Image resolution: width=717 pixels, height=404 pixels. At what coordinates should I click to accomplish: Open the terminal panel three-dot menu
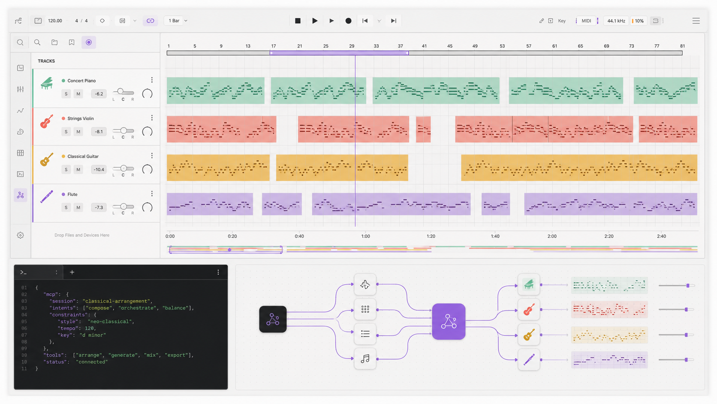[218, 272]
